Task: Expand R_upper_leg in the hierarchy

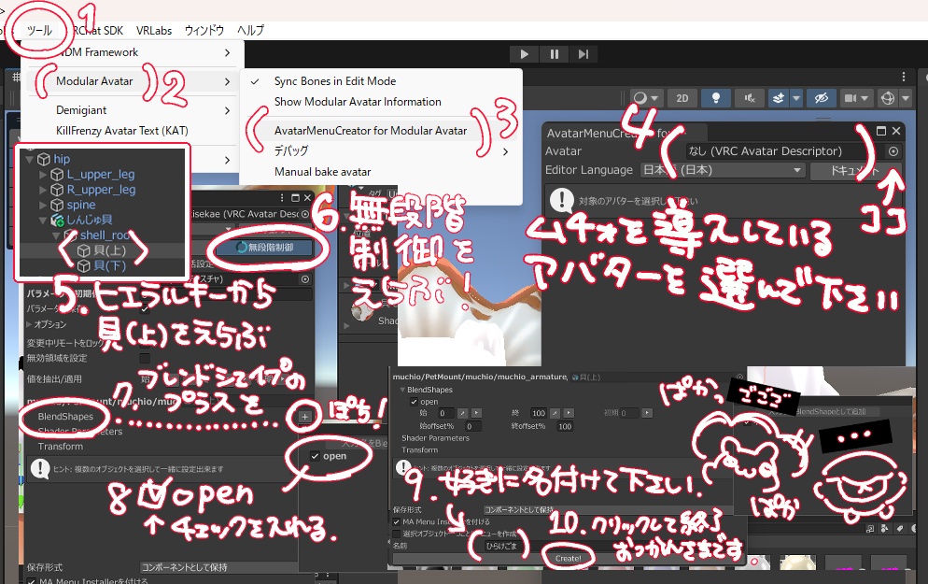Action: click(x=43, y=190)
